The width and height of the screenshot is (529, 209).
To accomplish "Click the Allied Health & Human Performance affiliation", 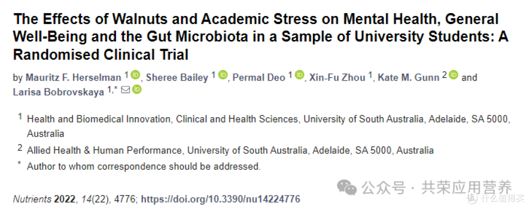I will (x=230, y=150).
